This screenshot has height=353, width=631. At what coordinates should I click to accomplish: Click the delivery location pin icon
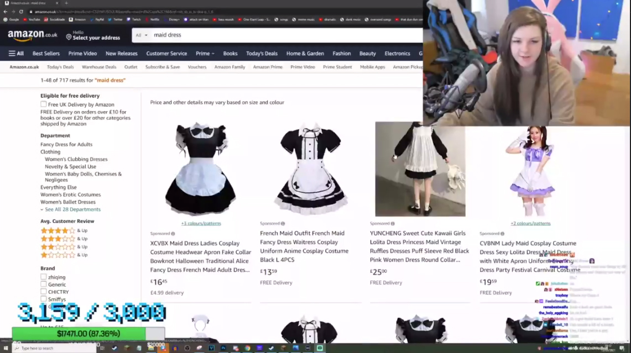[x=69, y=38]
